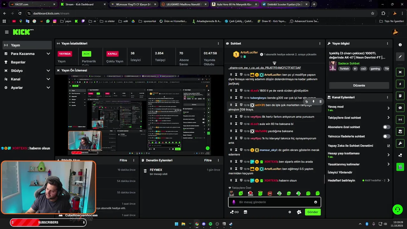Expand the Stüdyo sidebar section
Viewport: 407px width, 229px height.
point(48,71)
